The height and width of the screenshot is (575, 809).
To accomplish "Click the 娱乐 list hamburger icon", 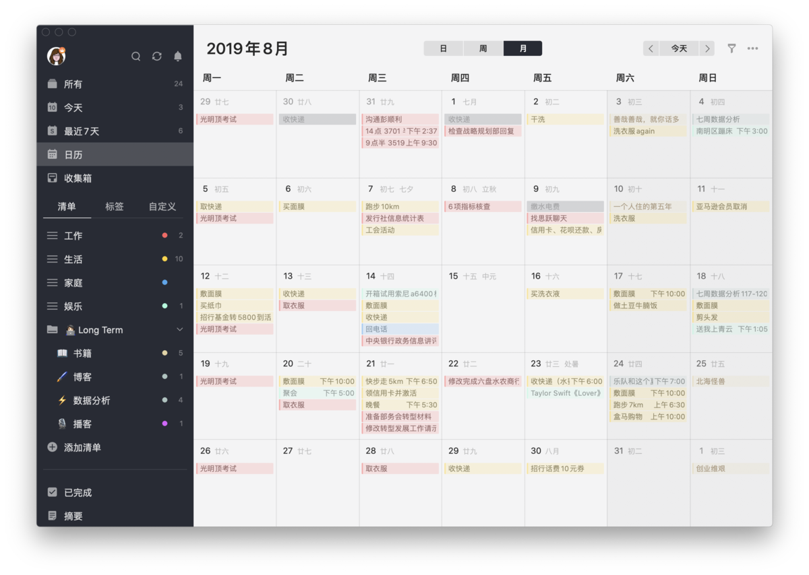I will click(x=52, y=306).
